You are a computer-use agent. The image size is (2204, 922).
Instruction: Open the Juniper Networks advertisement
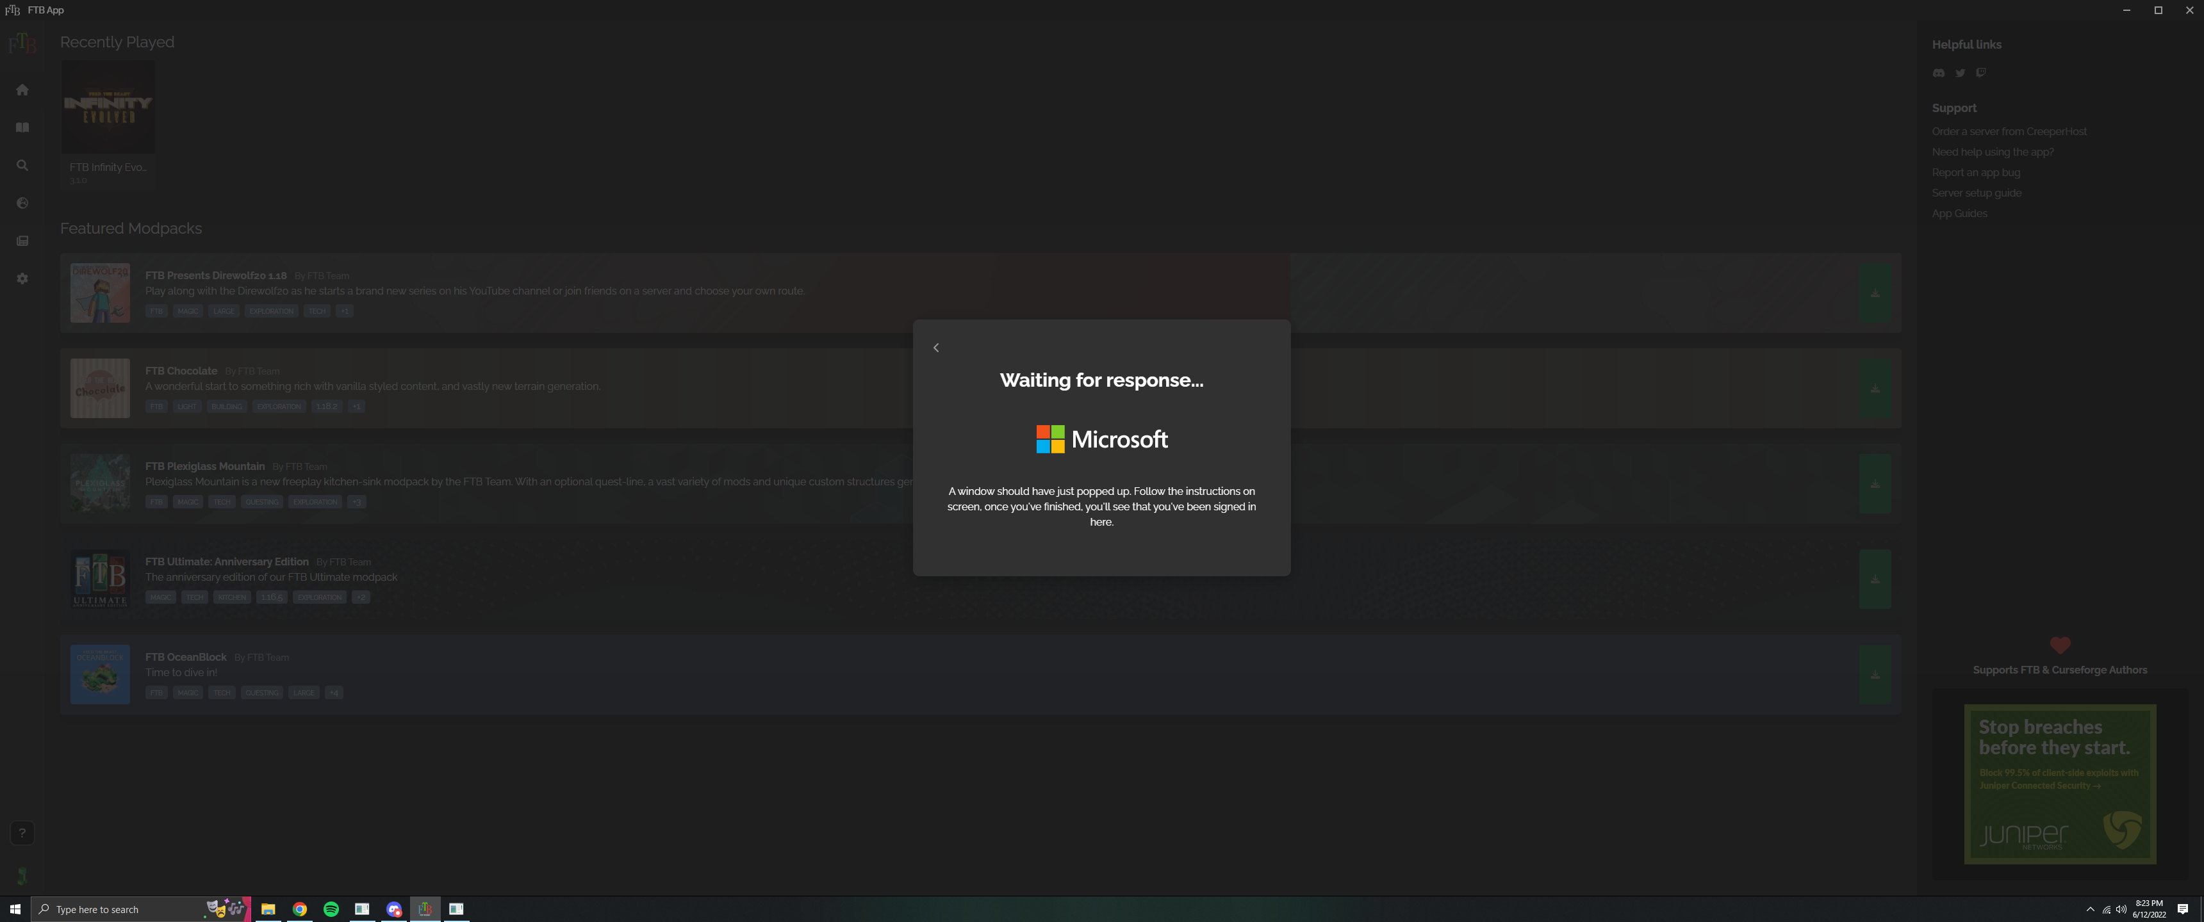pyautogui.click(x=2059, y=784)
